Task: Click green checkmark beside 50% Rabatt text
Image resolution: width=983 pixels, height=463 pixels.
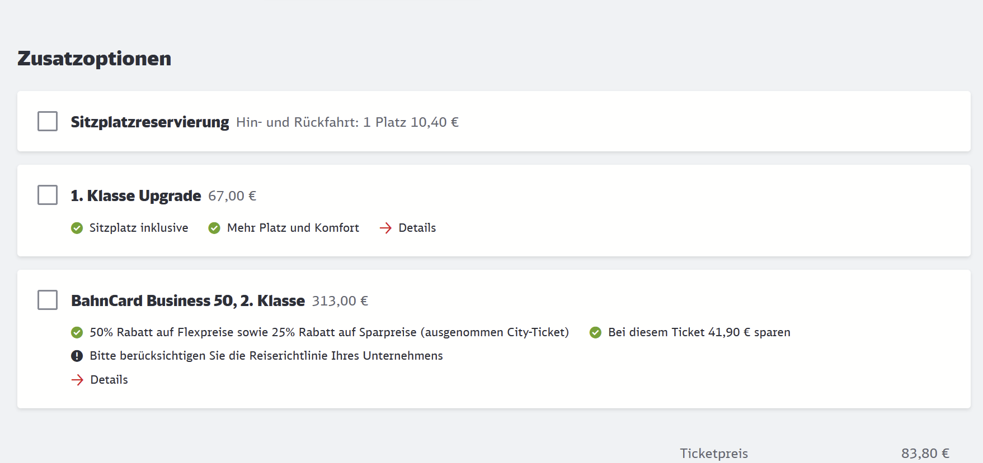Action: pyautogui.click(x=77, y=333)
